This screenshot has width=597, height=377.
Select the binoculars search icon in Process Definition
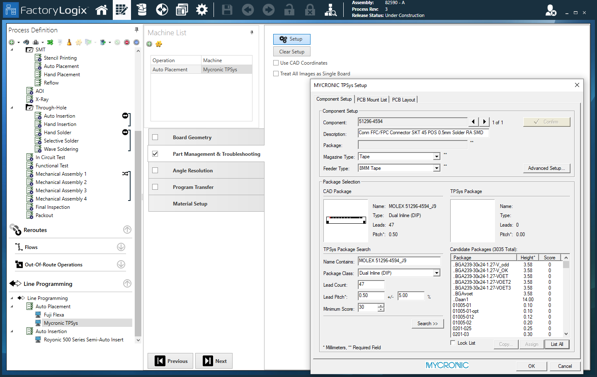pos(27,42)
